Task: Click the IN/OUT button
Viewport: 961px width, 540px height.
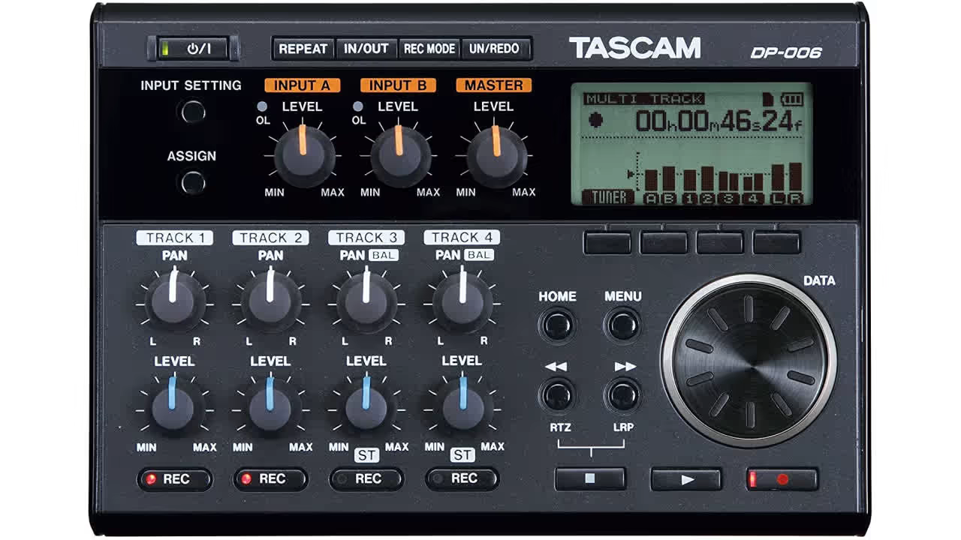Action: (366, 49)
